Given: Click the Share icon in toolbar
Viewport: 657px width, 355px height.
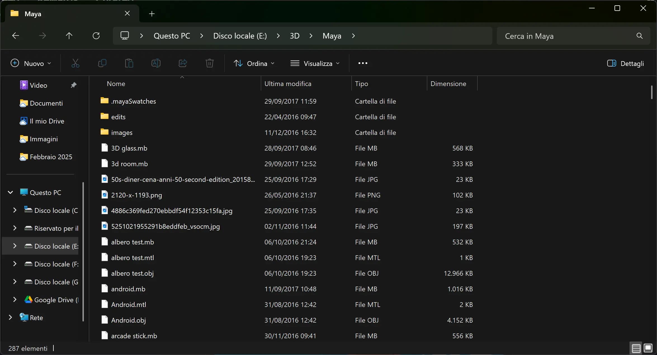Looking at the screenshot, I should pyautogui.click(x=183, y=63).
